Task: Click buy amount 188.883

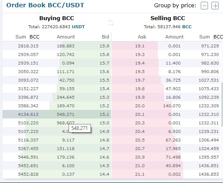Action: coord(66,46)
